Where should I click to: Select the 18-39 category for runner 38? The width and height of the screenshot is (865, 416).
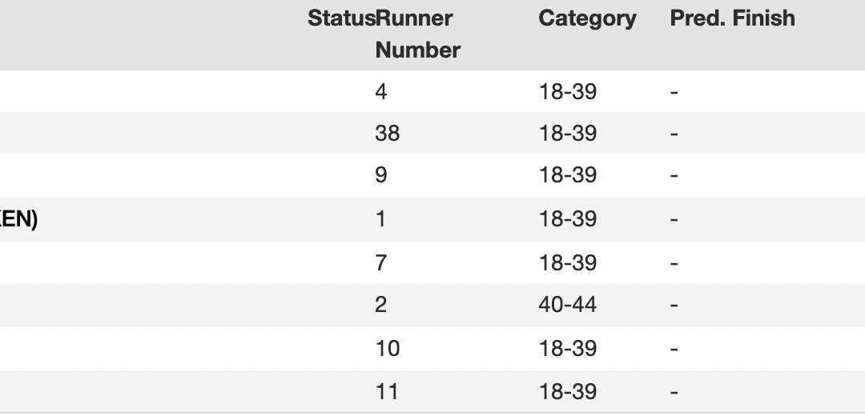[568, 133]
